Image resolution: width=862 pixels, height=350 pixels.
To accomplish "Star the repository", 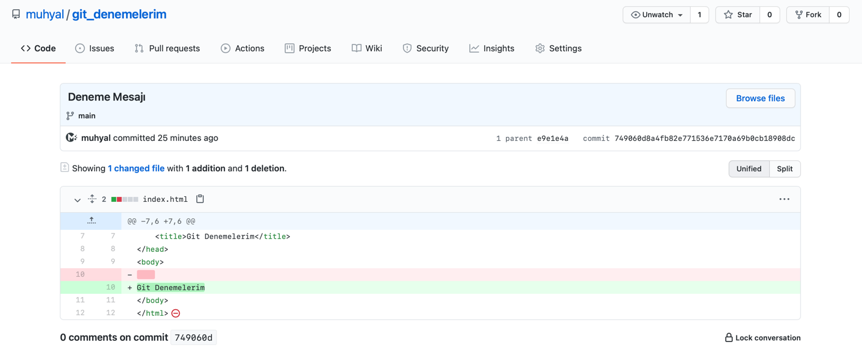I will [x=738, y=15].
